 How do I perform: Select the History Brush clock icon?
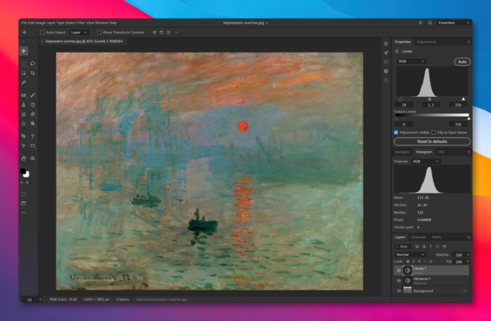tap(33, 105)
